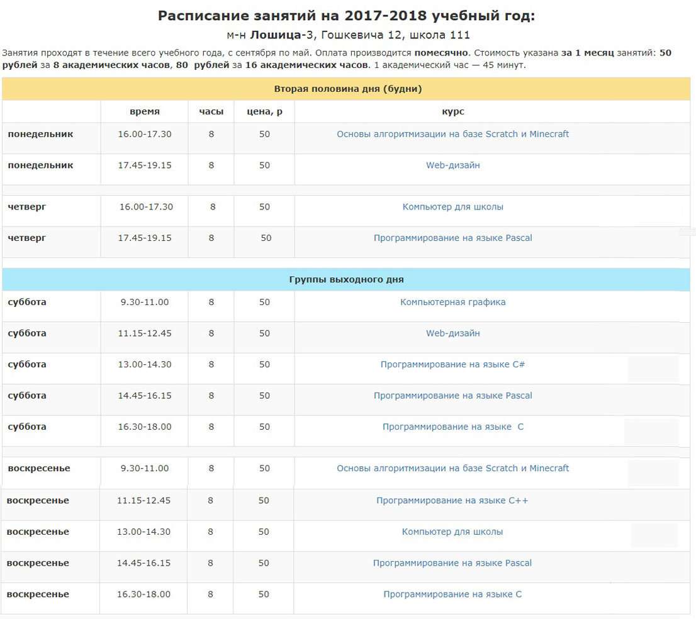Click Sunday time cell 9.30-11.00
Screen dimensions: 696x619
click(145, 468)
